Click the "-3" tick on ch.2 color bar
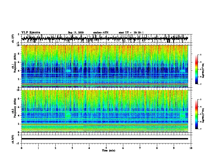 point(200,100)
